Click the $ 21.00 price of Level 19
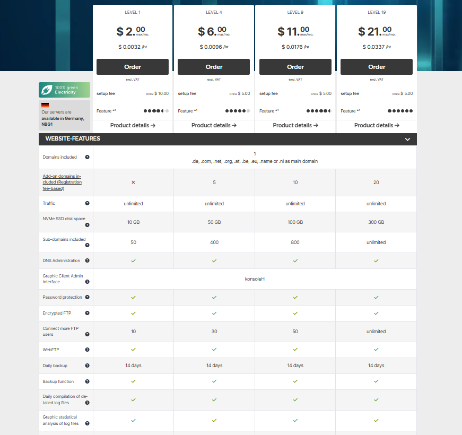Screen dimensions: 462x435 [x=376, y=31]
